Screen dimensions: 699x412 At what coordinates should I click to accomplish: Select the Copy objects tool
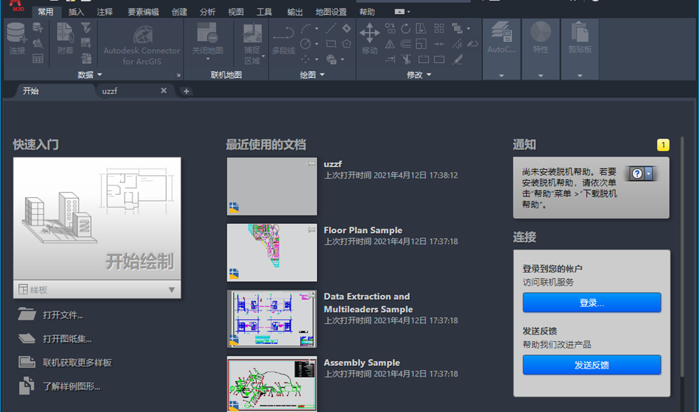390,29
